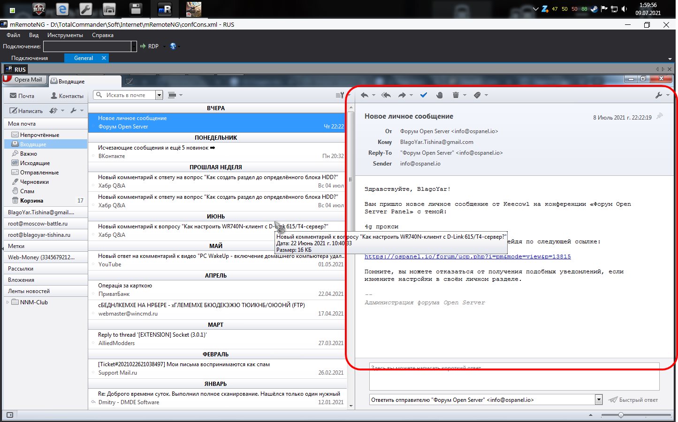
Task: Click the compose new tab icon
Action: click(x=129, y=81)
